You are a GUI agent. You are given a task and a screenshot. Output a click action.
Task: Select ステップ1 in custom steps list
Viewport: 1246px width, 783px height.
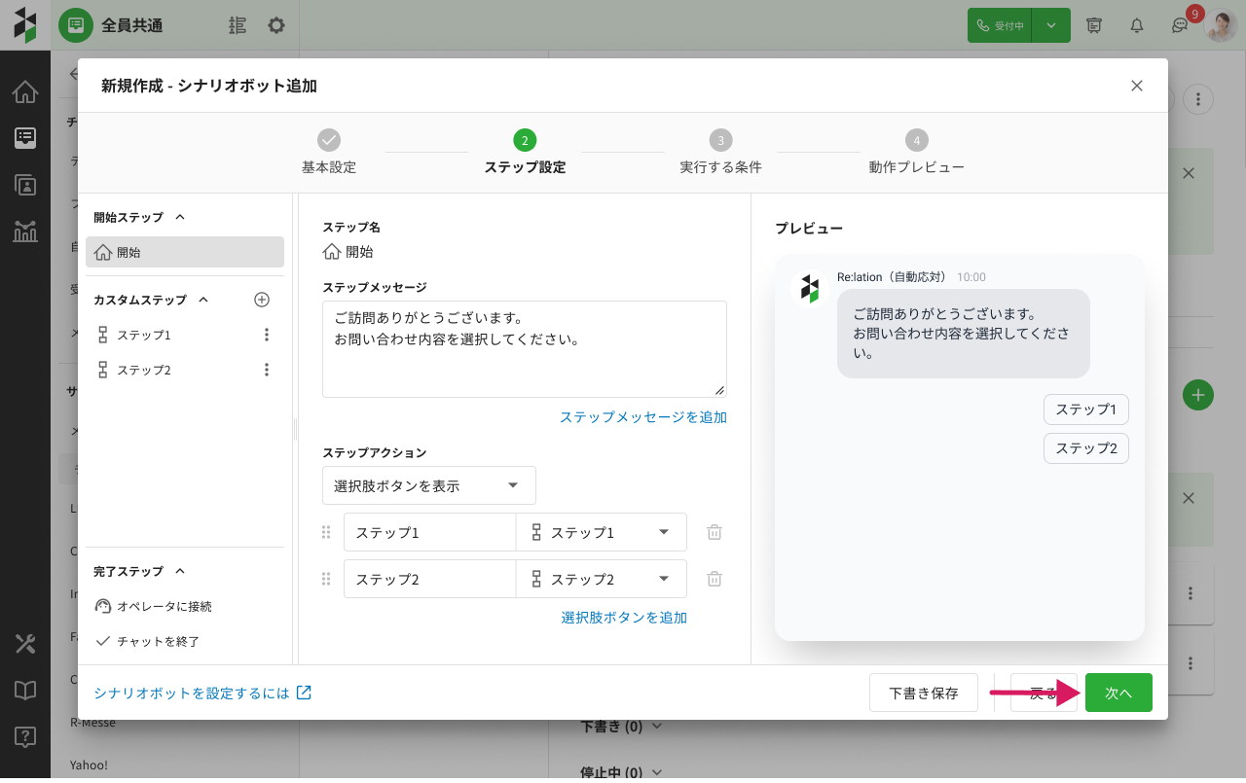144,335
